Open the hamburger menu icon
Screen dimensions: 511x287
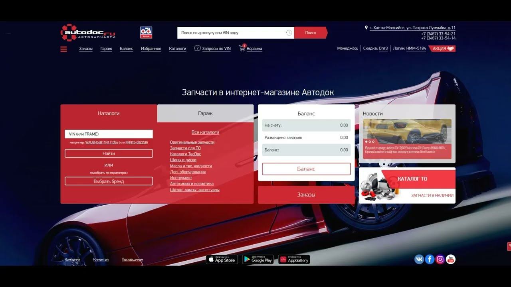tap(64, 49)
